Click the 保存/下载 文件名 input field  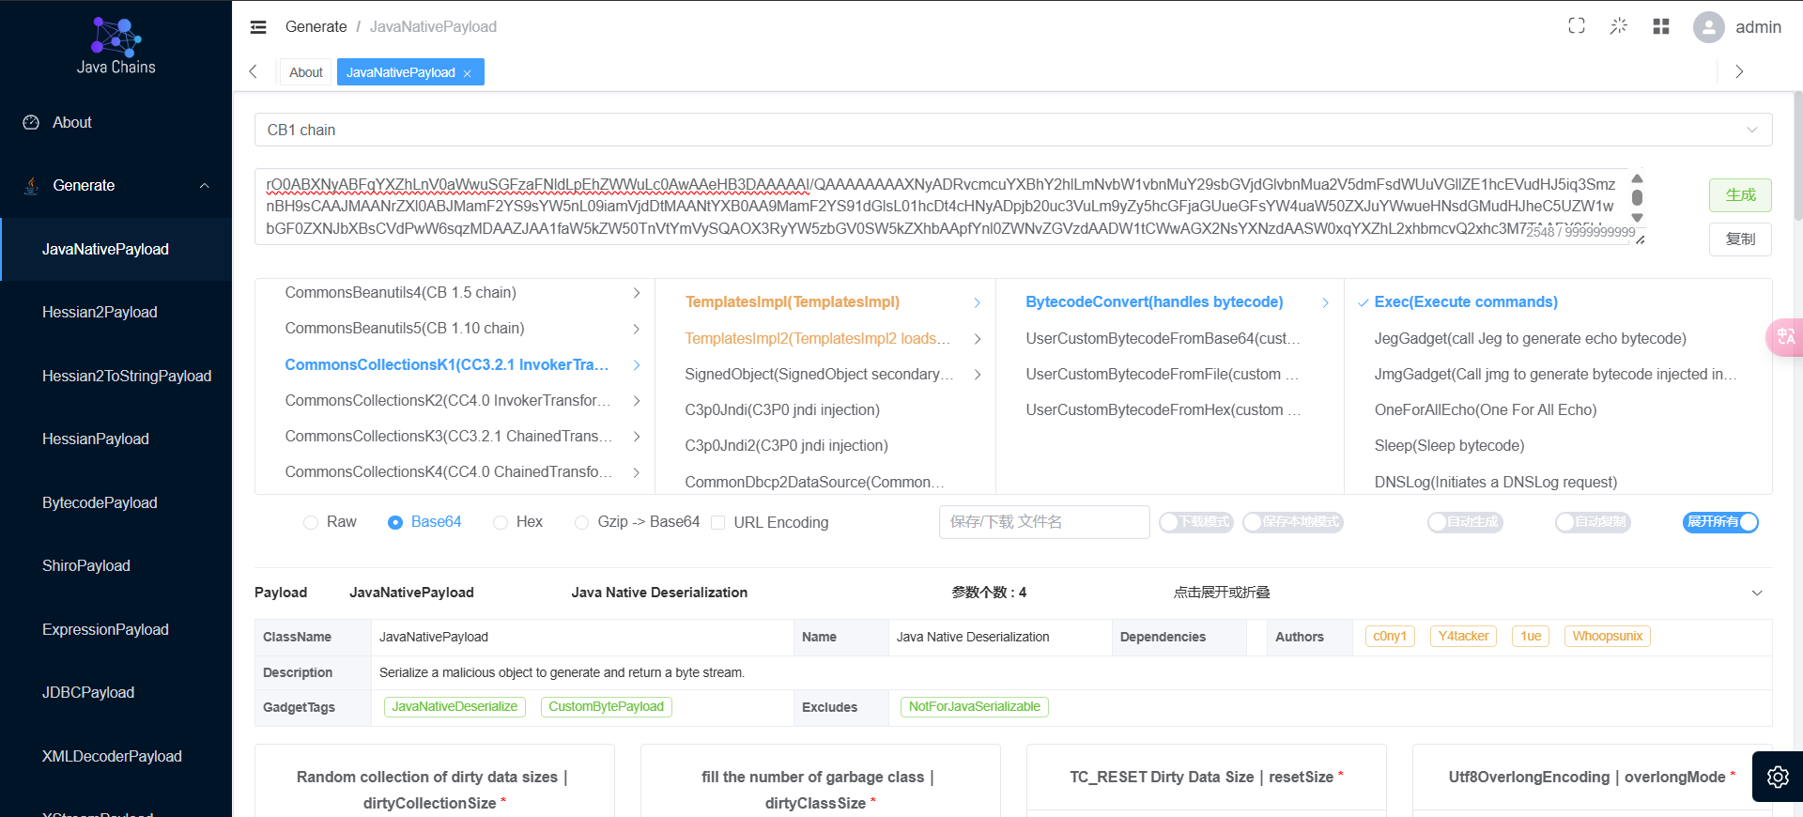1043,522
